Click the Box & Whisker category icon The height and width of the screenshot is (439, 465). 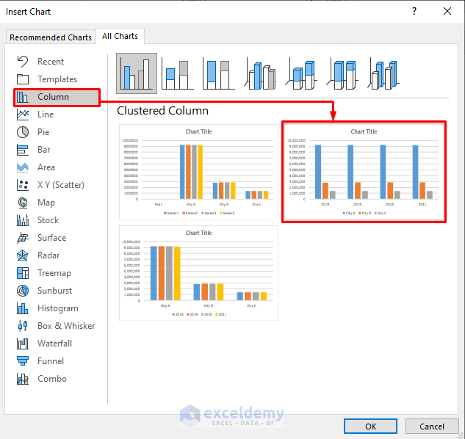(23, 326)
